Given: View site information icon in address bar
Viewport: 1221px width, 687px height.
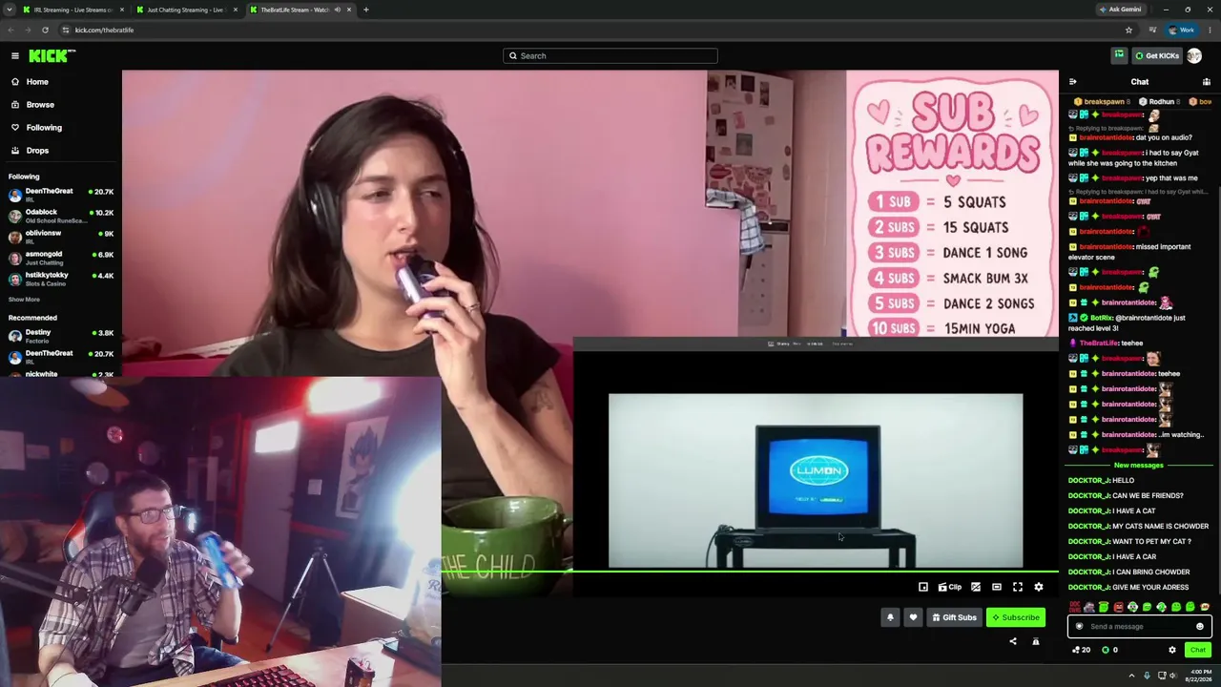Looking at the screenshot, I should [x=65, y=30].
